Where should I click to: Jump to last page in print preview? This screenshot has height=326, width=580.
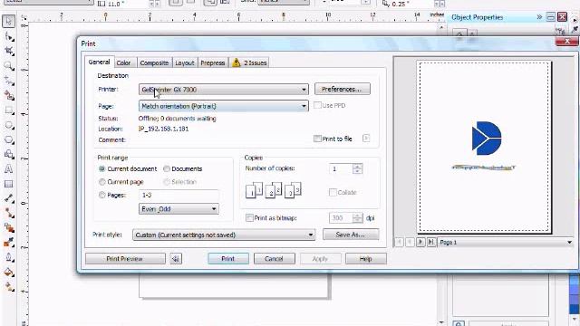click(431, 242)
